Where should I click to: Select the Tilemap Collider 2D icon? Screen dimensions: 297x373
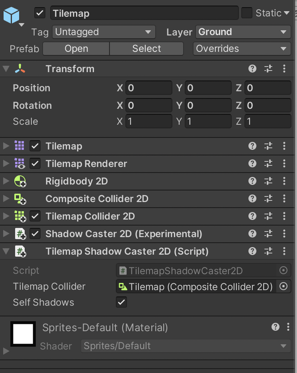pyautogui.click(x=19, y=216)
